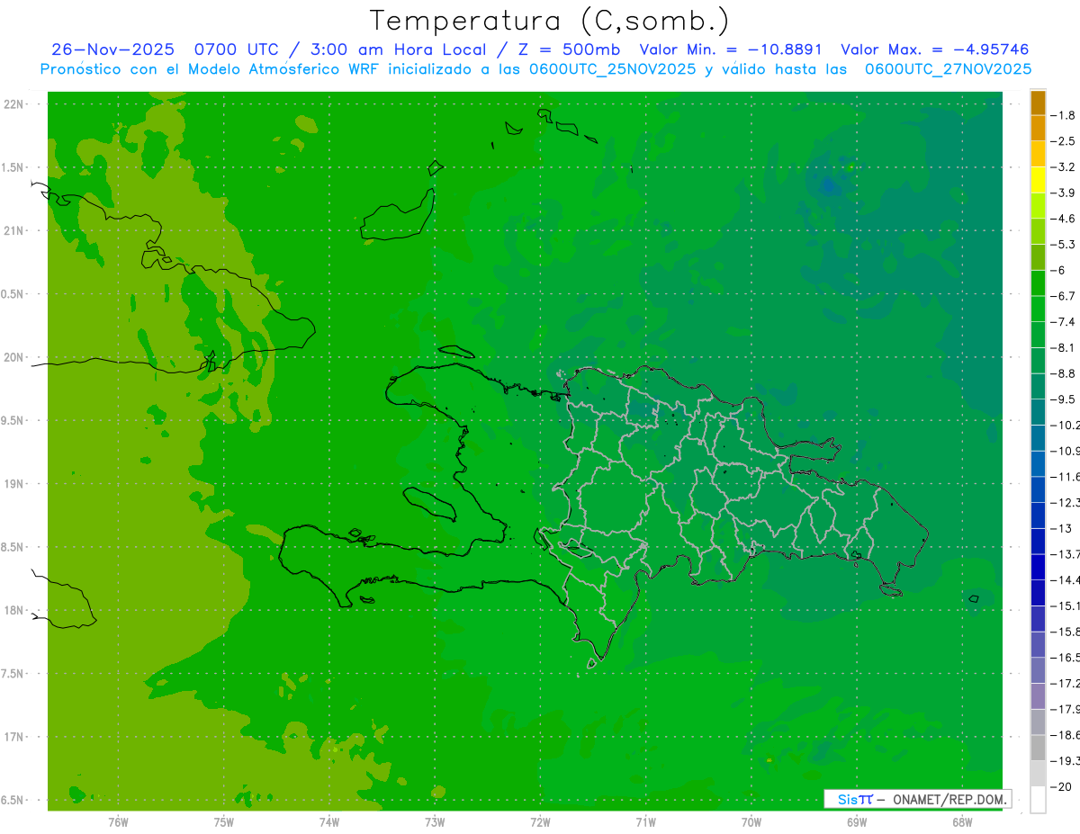Click the "22N" latitude label
This screenshot has height=834, width=1080.
click(x=14, y=104)
